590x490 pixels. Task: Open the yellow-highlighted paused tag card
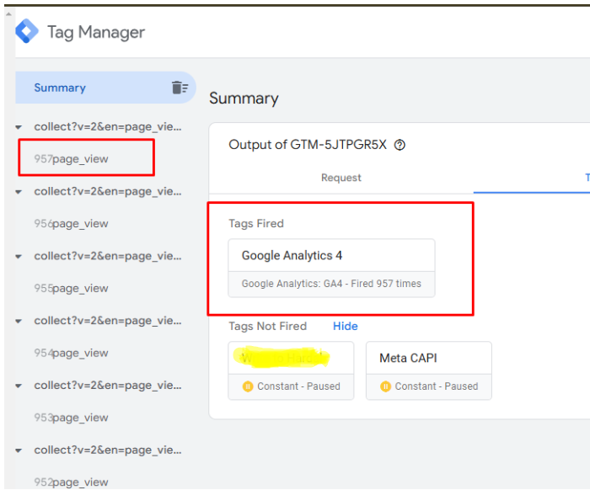[x=291, y=370]
